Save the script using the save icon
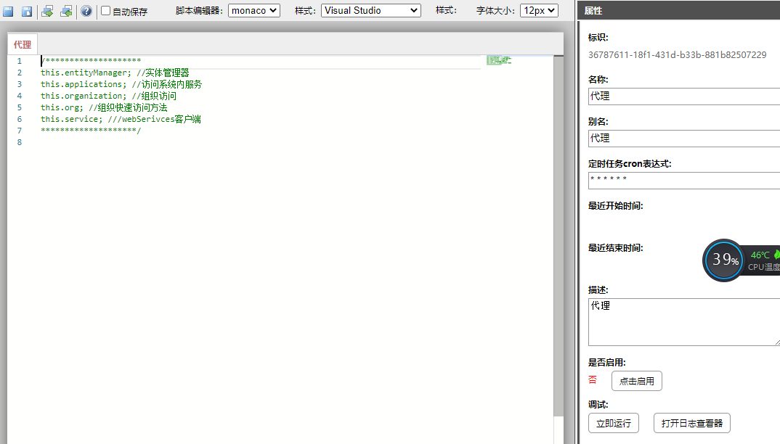The width and height of the screenshot is (780, 444). pos(9,11)
